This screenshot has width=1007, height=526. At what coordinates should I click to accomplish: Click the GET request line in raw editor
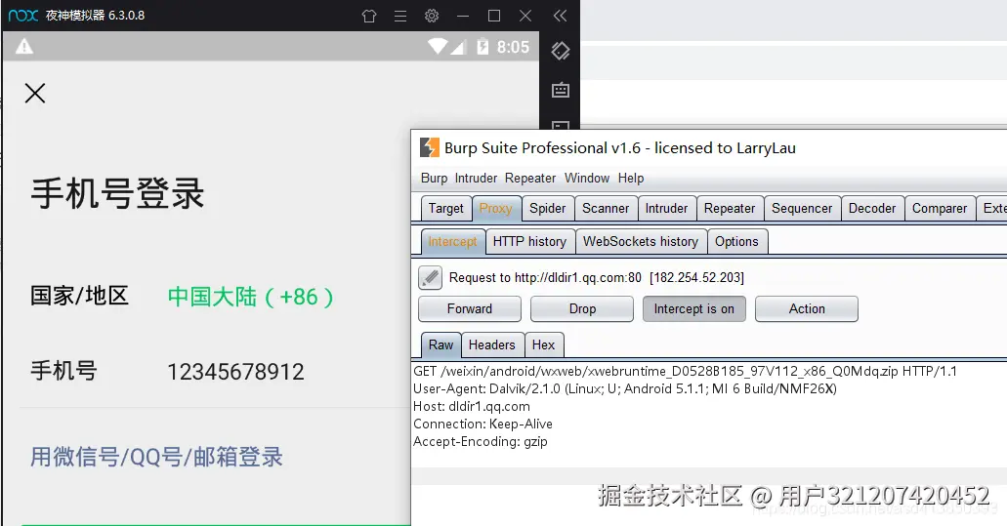(x=685, y=372)
